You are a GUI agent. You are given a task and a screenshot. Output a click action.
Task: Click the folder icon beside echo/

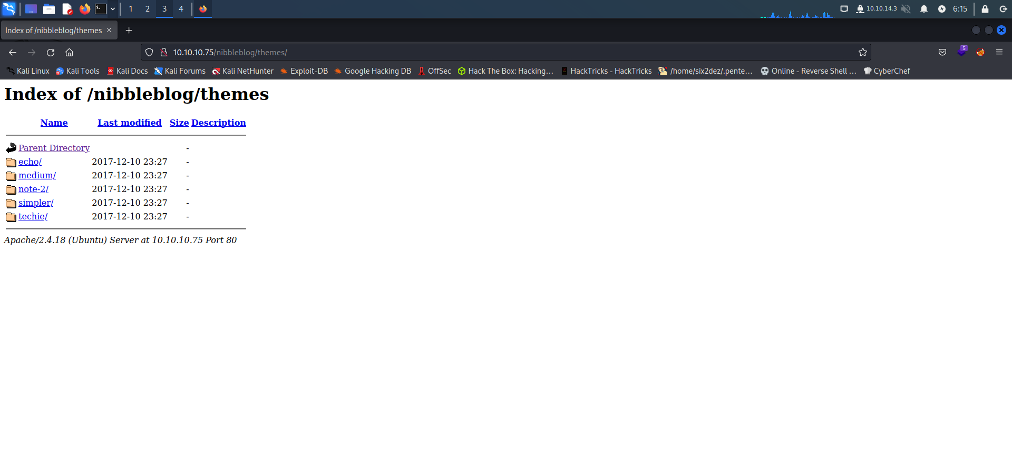[x=11, y=162]
